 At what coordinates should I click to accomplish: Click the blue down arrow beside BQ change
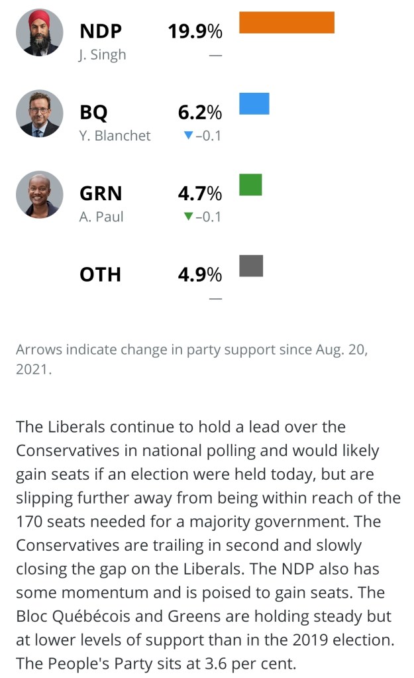(x=188, y=135)
